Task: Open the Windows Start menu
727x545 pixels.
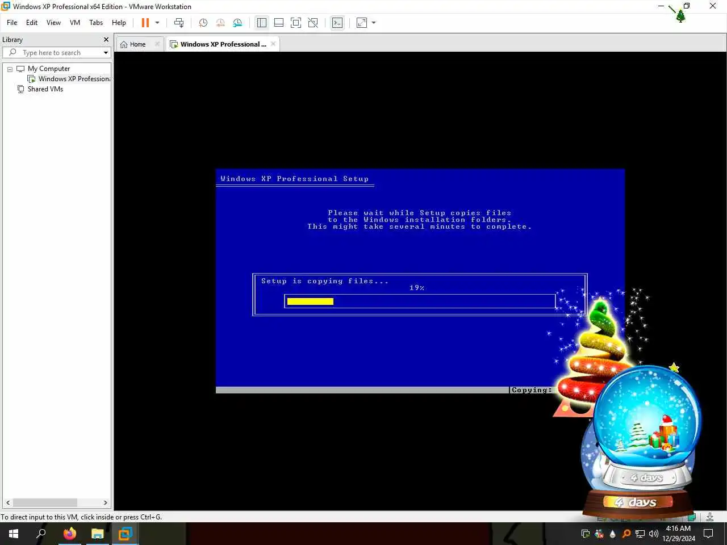Action: click(14, 534)
